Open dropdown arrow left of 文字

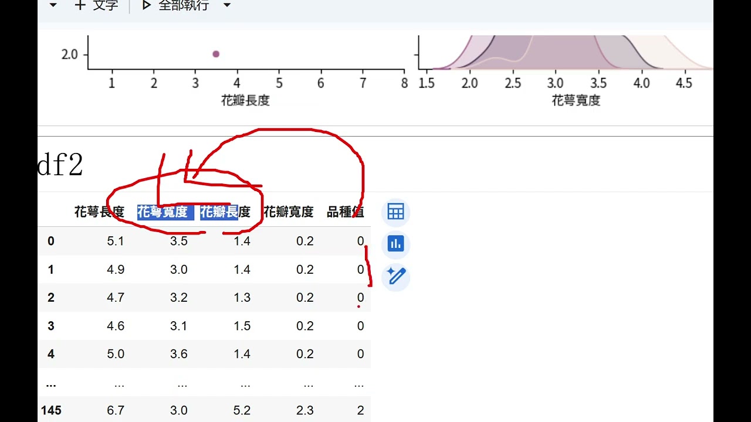tap(53, 5)
